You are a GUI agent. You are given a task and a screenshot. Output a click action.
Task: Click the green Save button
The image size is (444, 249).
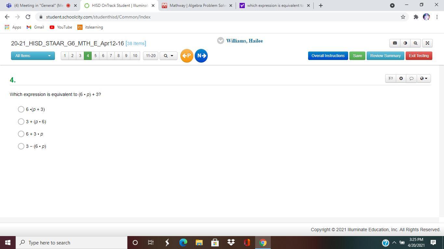[357, 56]
